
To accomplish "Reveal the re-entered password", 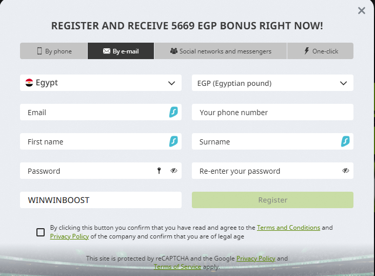I will [x=346, y=171].
